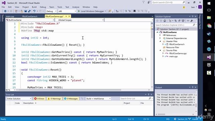
Task: Click the Navigate Backward toolbar arrow
Action: [5, 11]
